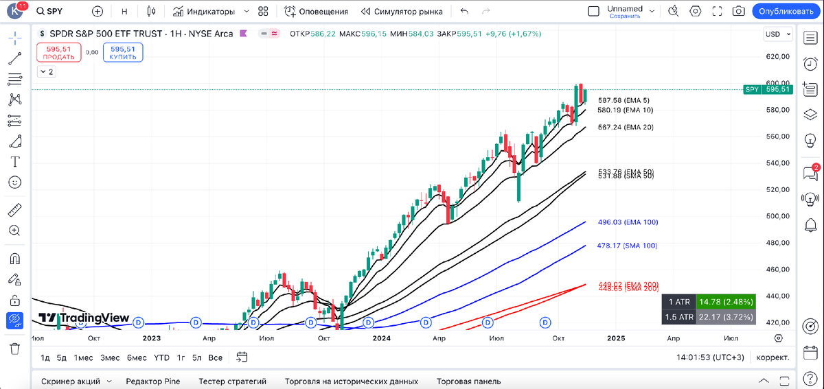Select the ruler measure tool

(x=14, y=210)
